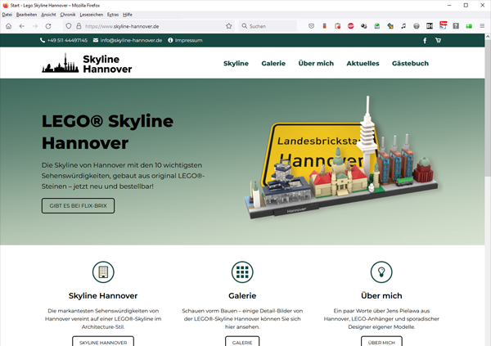This screenshot has width=491, height=346.
Task: Click the clipboard extension with red dot
Action: pyautogui.click(x=337, y=26)
